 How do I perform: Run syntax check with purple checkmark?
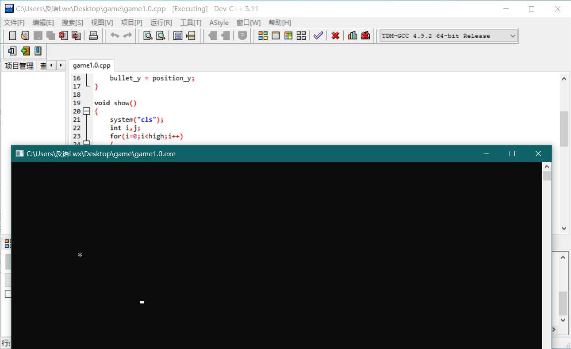pos(318,36)
